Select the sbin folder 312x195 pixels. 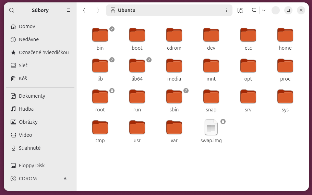(174, 97)
